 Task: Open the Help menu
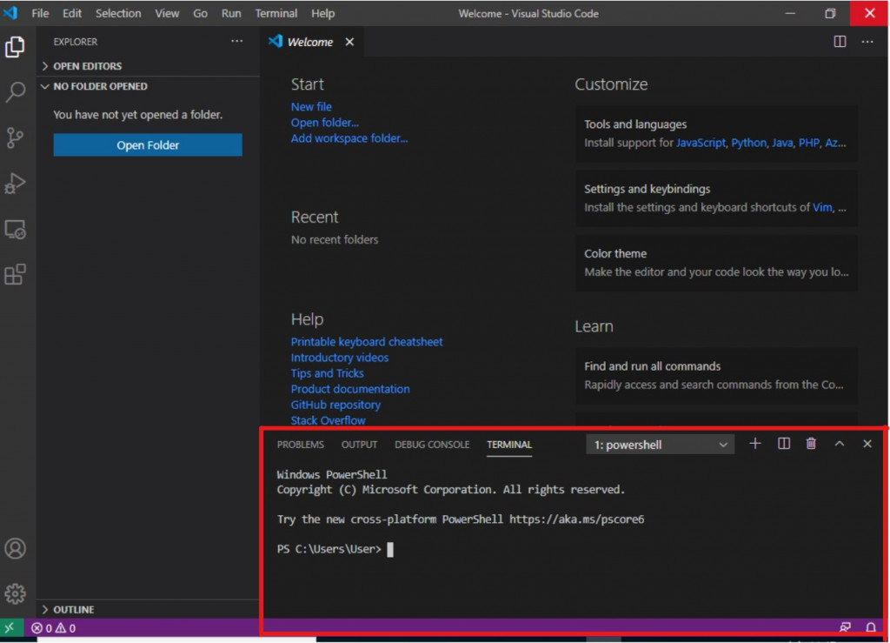point(322,13)
